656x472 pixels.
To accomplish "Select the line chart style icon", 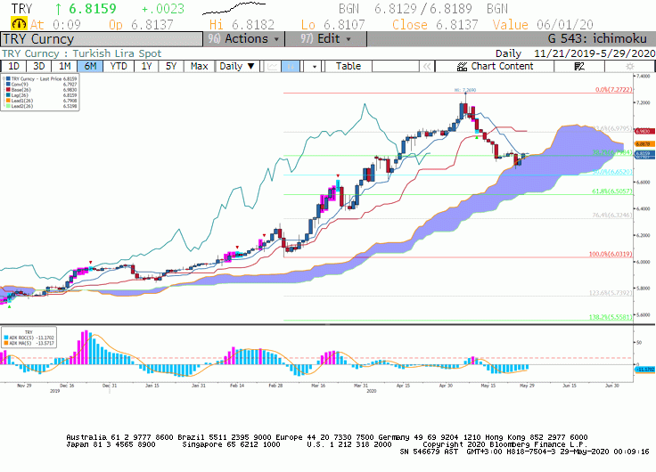I will click(273, 66).
